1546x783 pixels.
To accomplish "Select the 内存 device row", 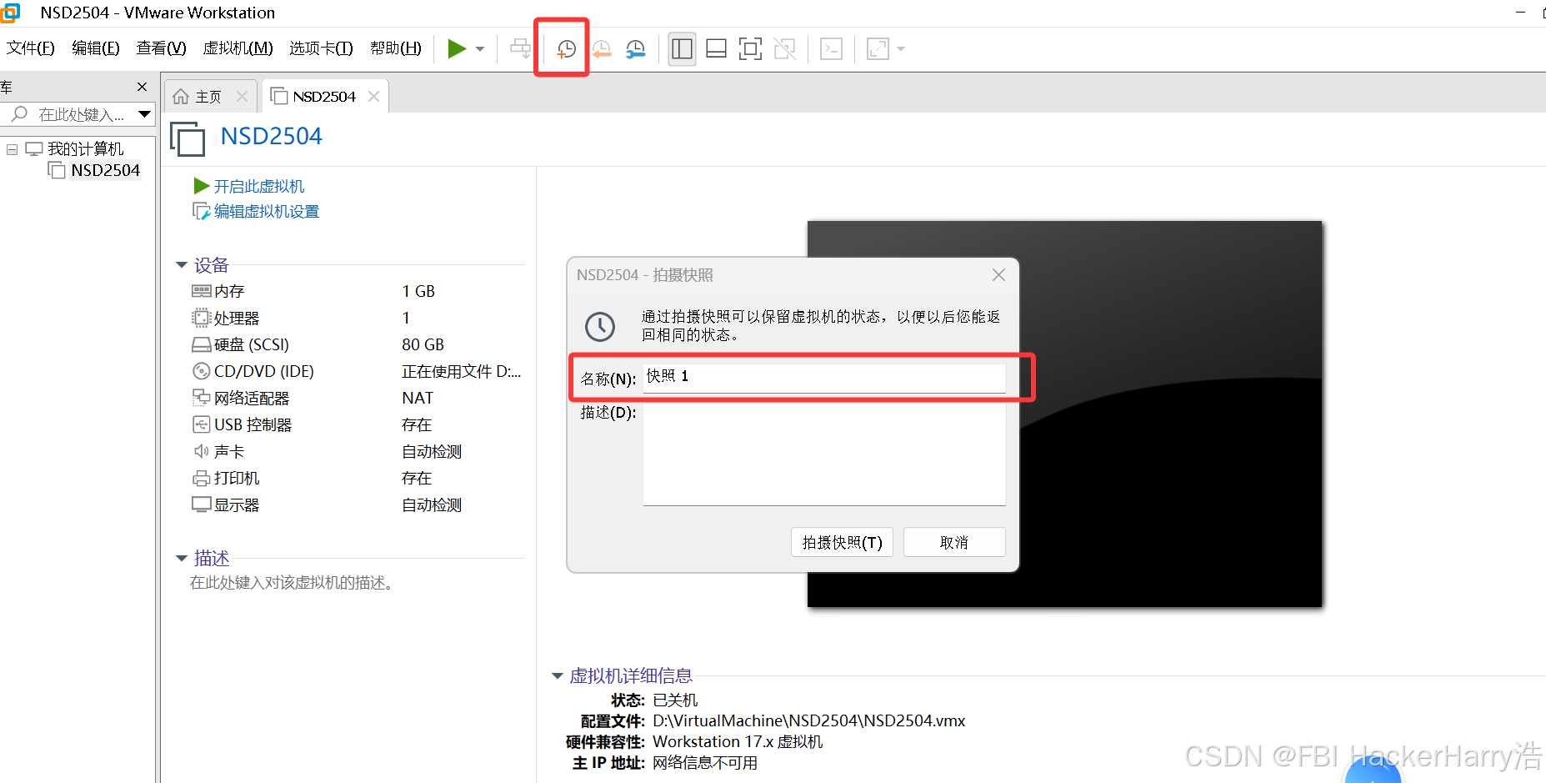I will tap(357, 291).
